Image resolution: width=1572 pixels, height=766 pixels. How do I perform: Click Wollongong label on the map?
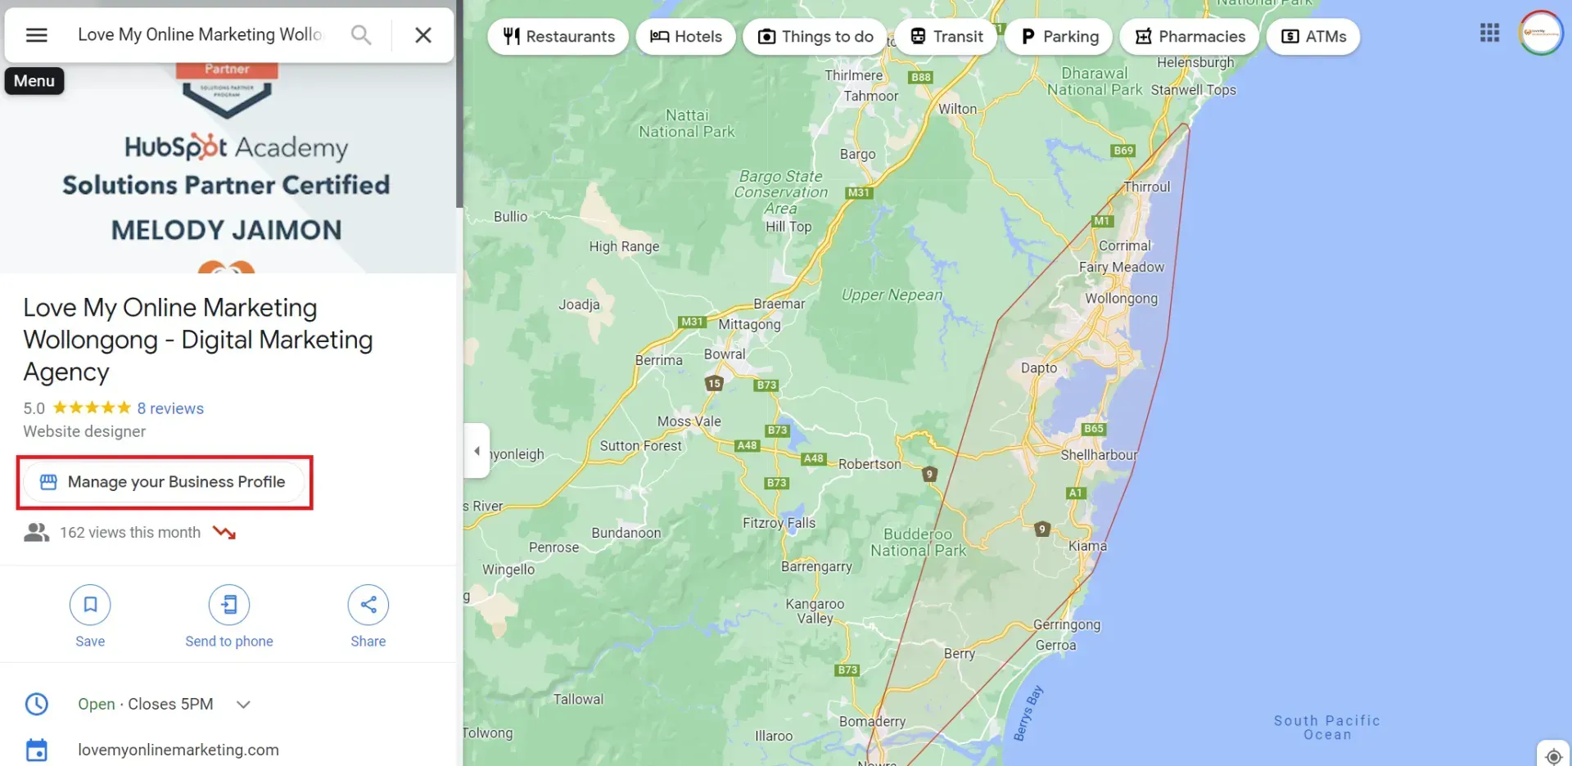coord(1122,299)
